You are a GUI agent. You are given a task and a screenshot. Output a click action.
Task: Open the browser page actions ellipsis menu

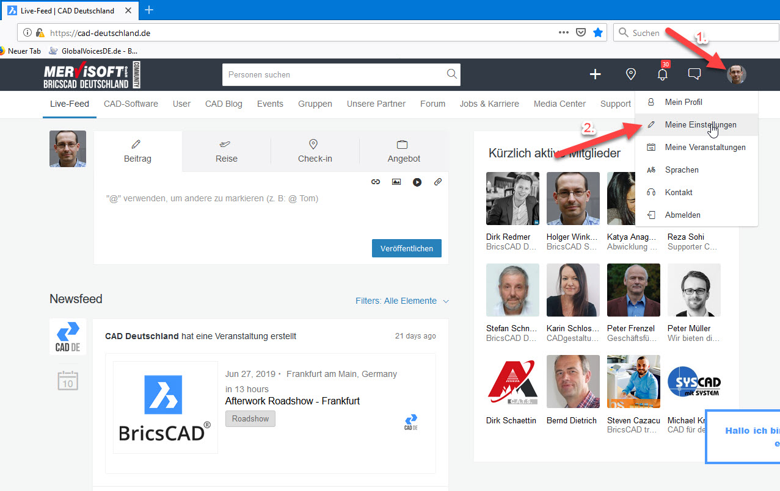coord(564,33)
